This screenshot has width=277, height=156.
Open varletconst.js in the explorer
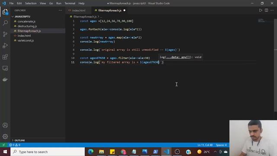26,40
